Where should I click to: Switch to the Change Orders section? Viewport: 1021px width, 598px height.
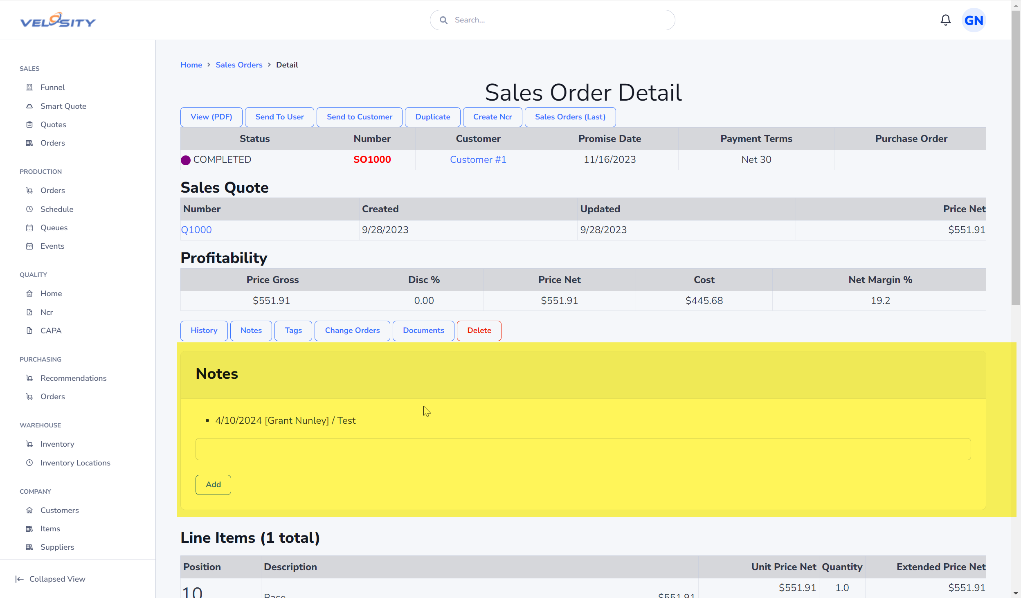click(x=352, y=330)
